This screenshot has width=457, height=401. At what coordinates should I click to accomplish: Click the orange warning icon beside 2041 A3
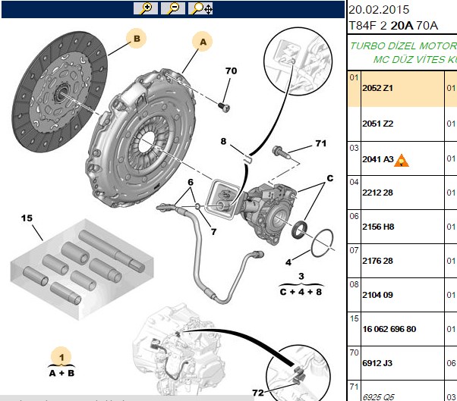402,161
